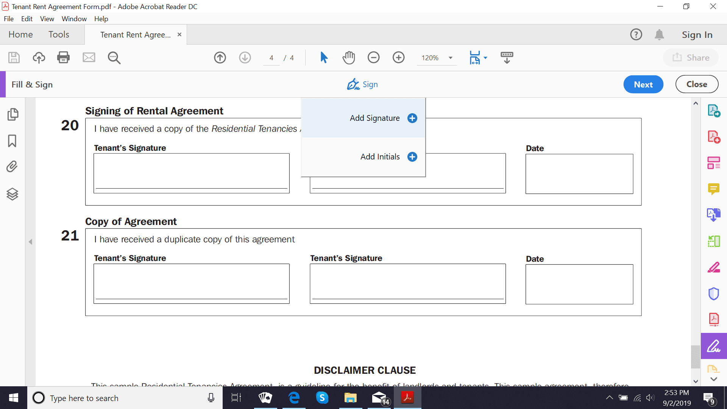Click the Send by email icon
Screen dimensions: 727x409
(88, 57)
